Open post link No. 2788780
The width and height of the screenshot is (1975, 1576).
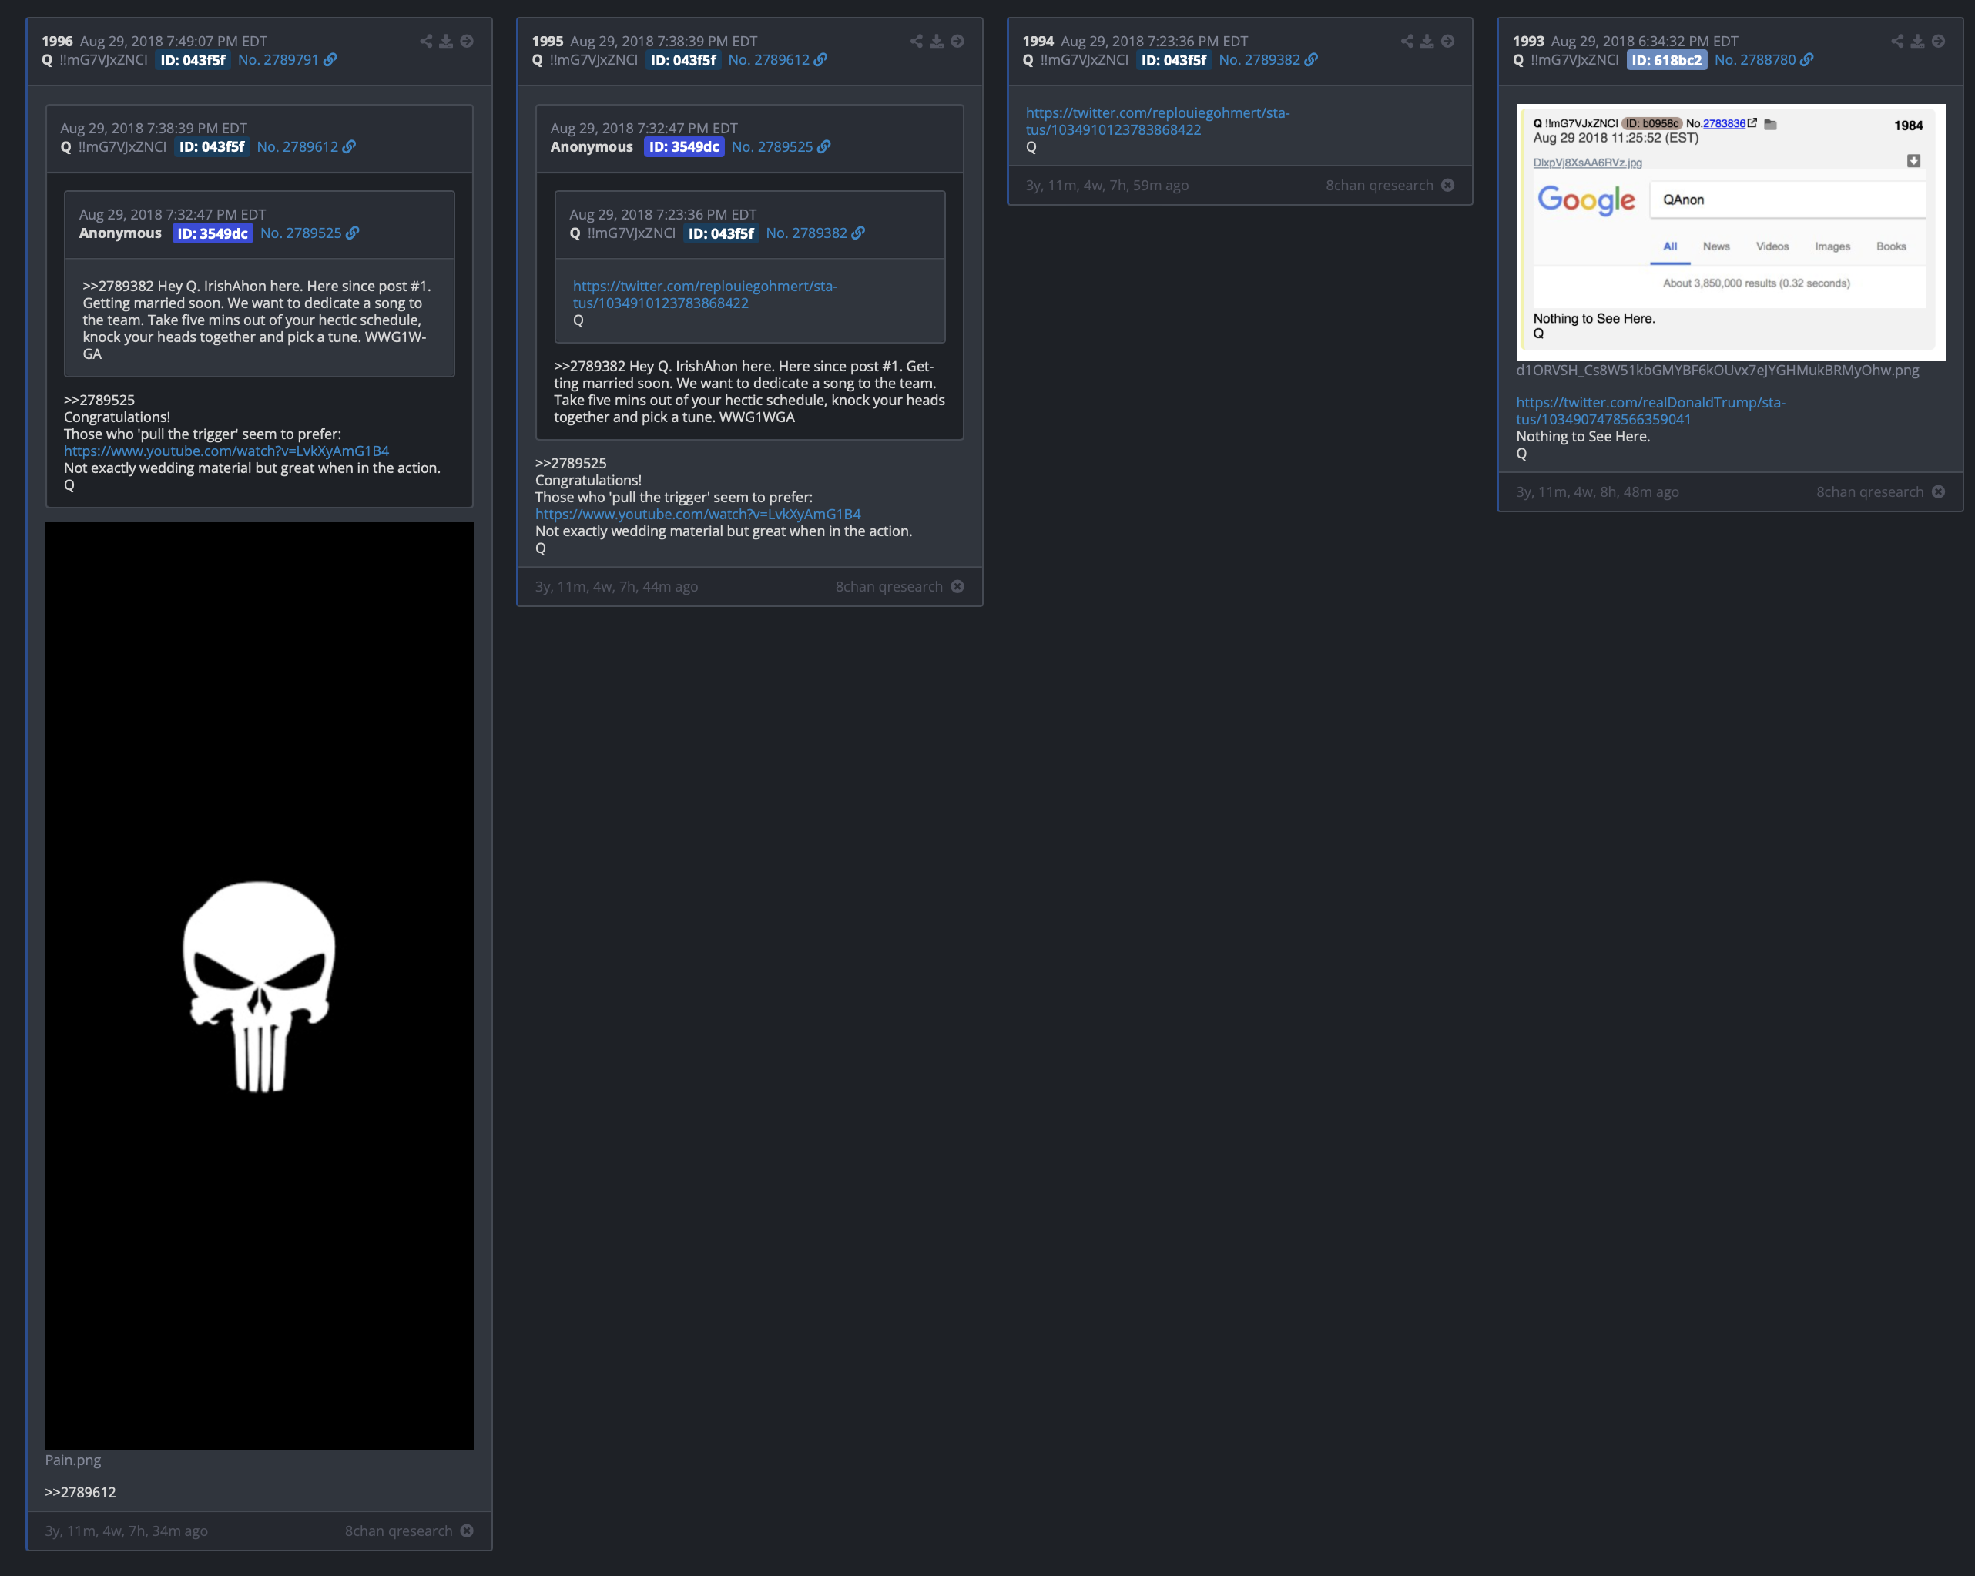tap(1755, 59)
